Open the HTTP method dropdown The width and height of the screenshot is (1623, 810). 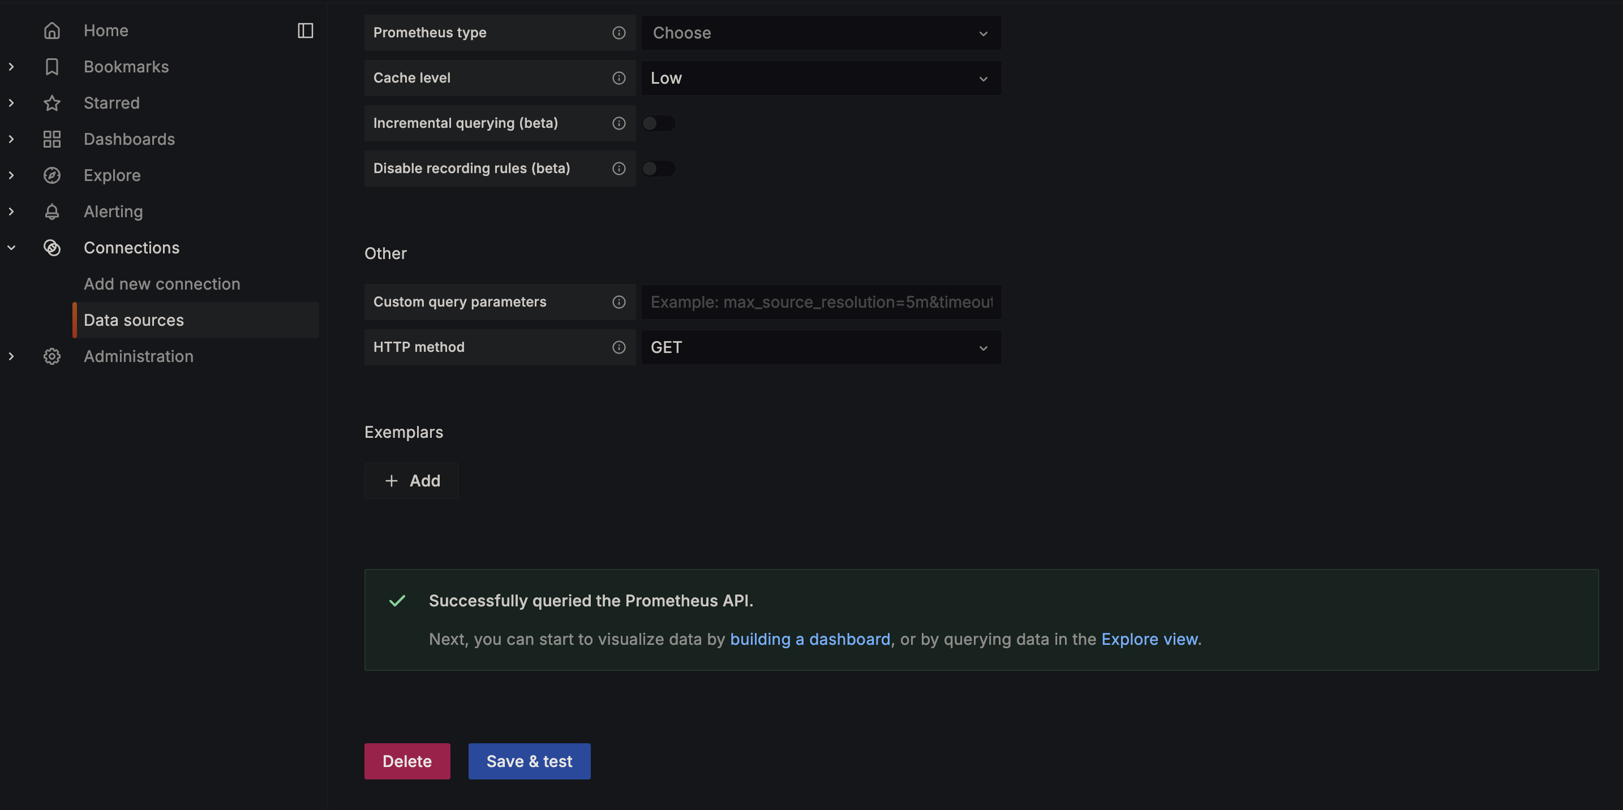coord(821,347)
